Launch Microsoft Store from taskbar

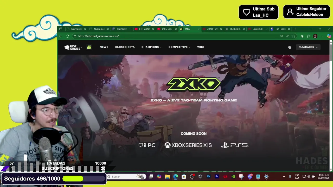pyautogui.click(x=184, y=177)
